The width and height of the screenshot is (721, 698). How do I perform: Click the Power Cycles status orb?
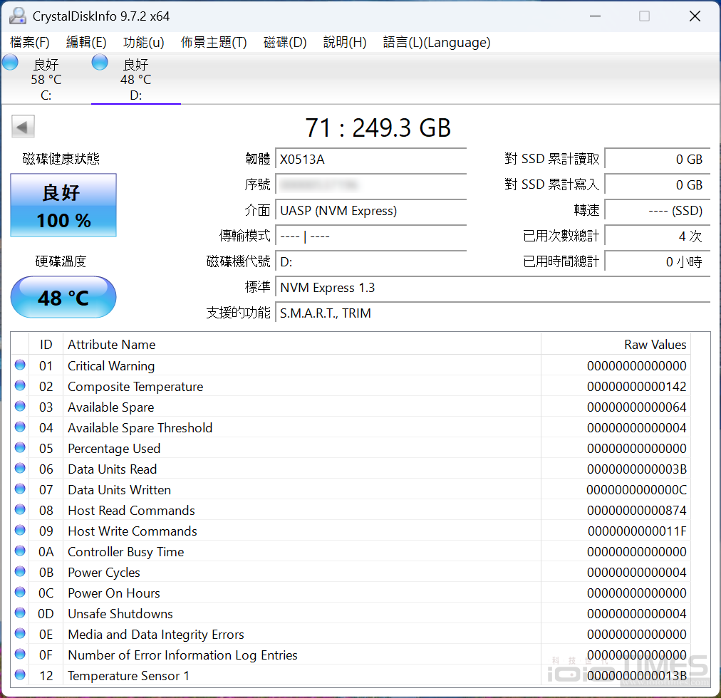point(20,572)
